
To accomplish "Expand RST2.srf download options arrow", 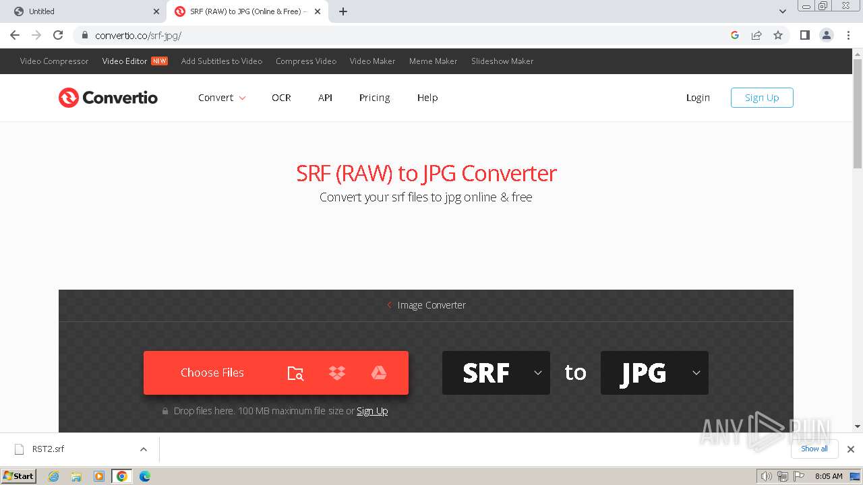I will (143, 449).
